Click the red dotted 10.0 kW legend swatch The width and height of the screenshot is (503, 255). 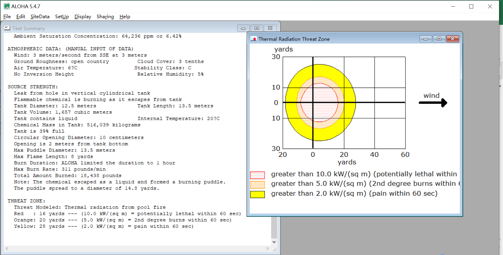coord(257,175)
